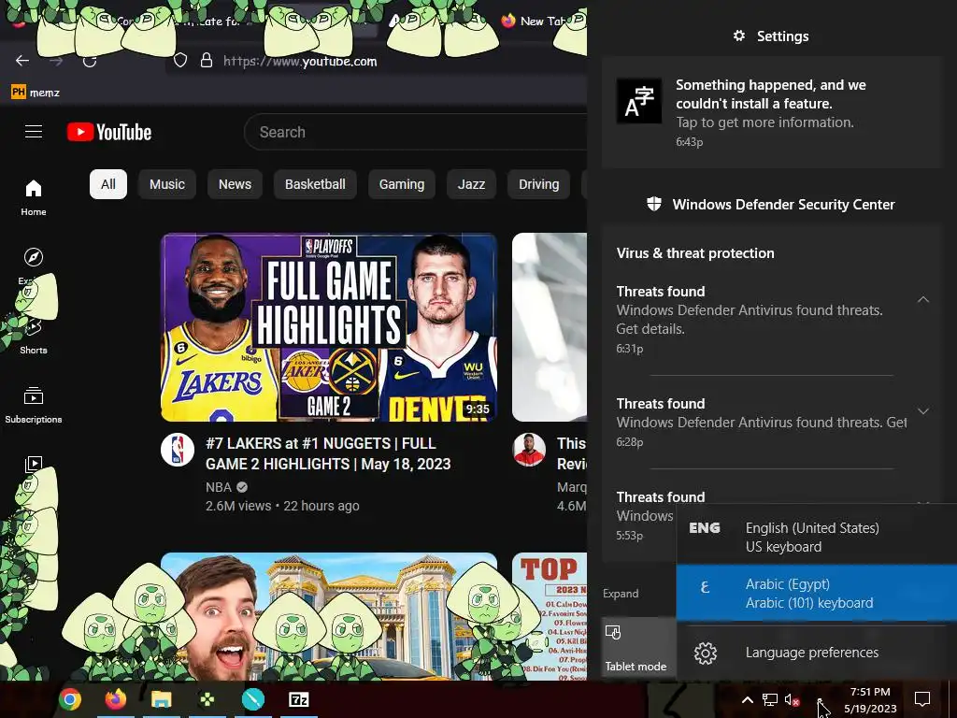Go back using browser back arrow
This screenshot has width=957, height=718.
(x=22, y=61)
